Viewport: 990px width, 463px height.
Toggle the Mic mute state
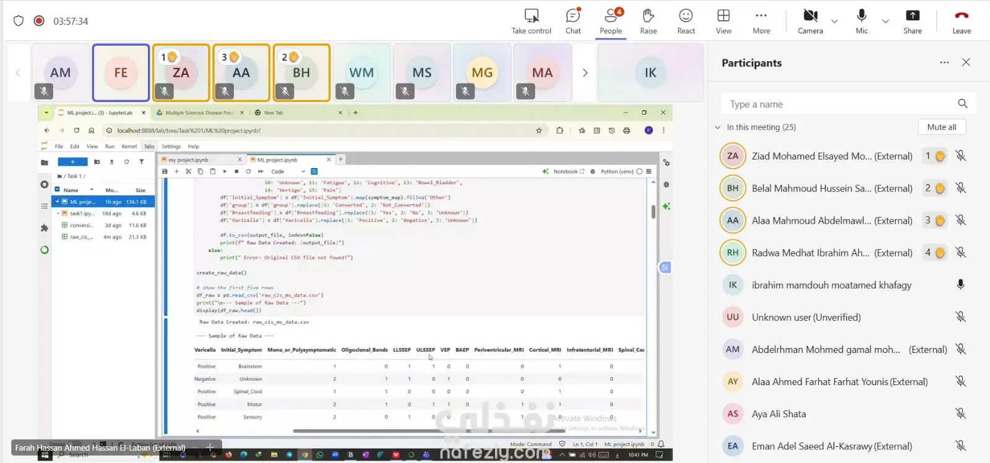[x=861, y=21]
